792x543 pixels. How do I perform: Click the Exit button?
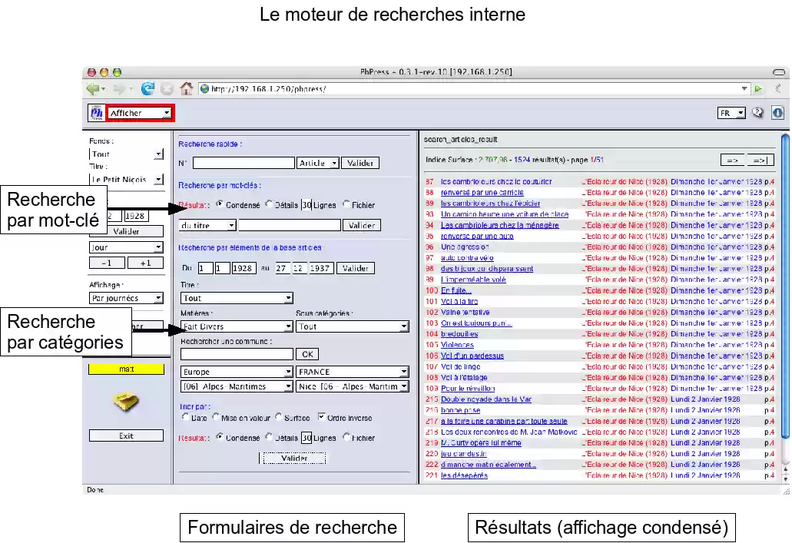pos(125,435)
